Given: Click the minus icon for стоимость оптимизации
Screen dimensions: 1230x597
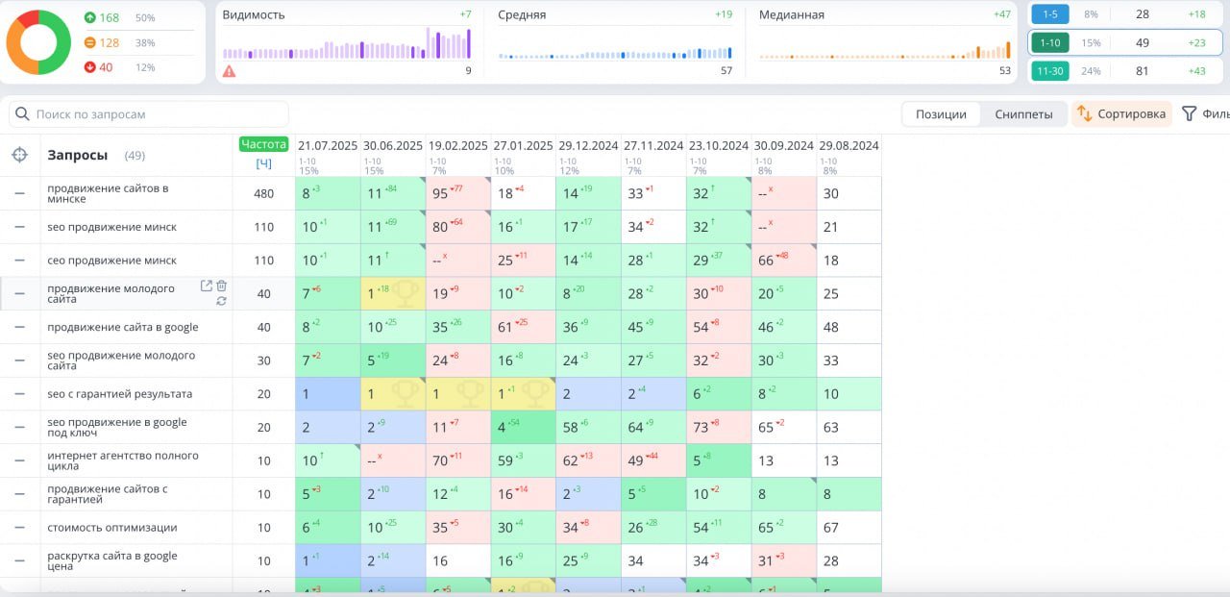Looking at the screenshot, I should pos(19,527).
